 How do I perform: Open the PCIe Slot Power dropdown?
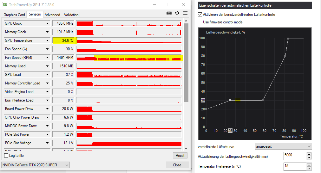47,134
